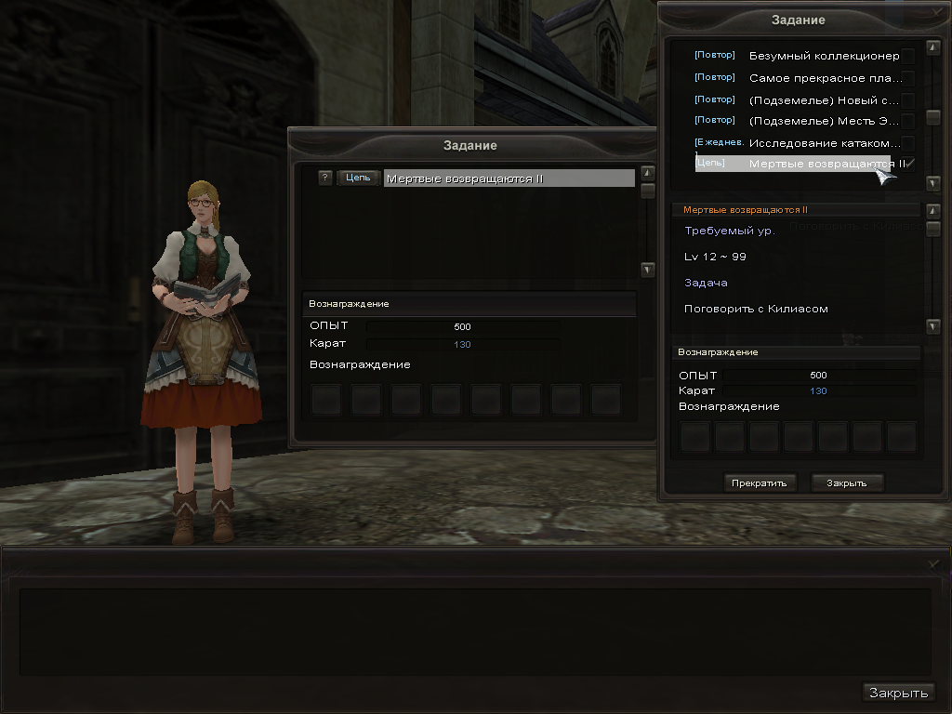This screenshot has height=714, width=952.
Task: Click the question mark help icon
Action: (x=324, y=178)
